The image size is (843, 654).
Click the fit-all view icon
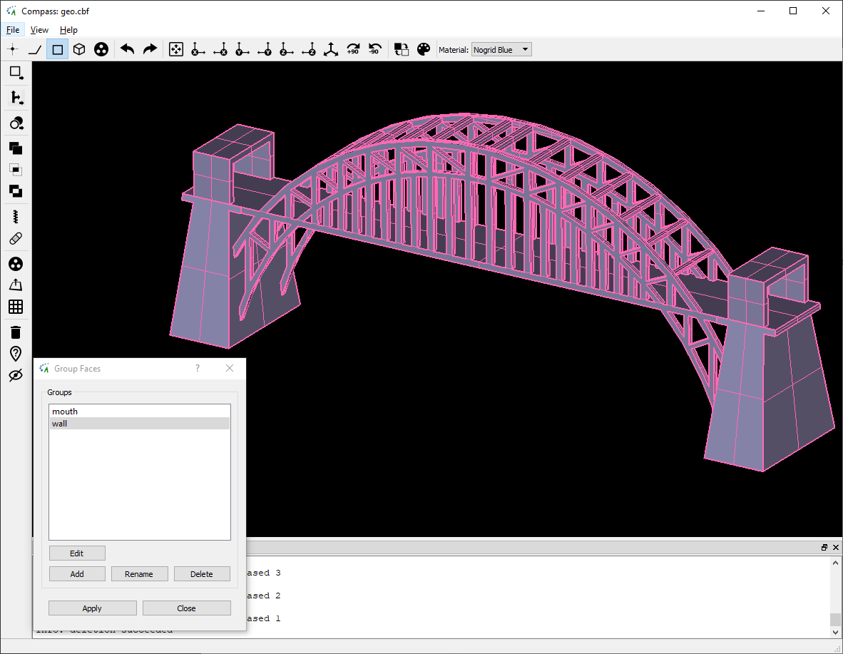[x=175, y=49]
